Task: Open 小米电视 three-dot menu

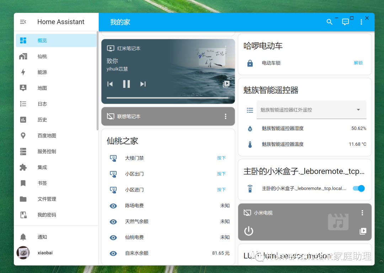Action: click(362, 213)
